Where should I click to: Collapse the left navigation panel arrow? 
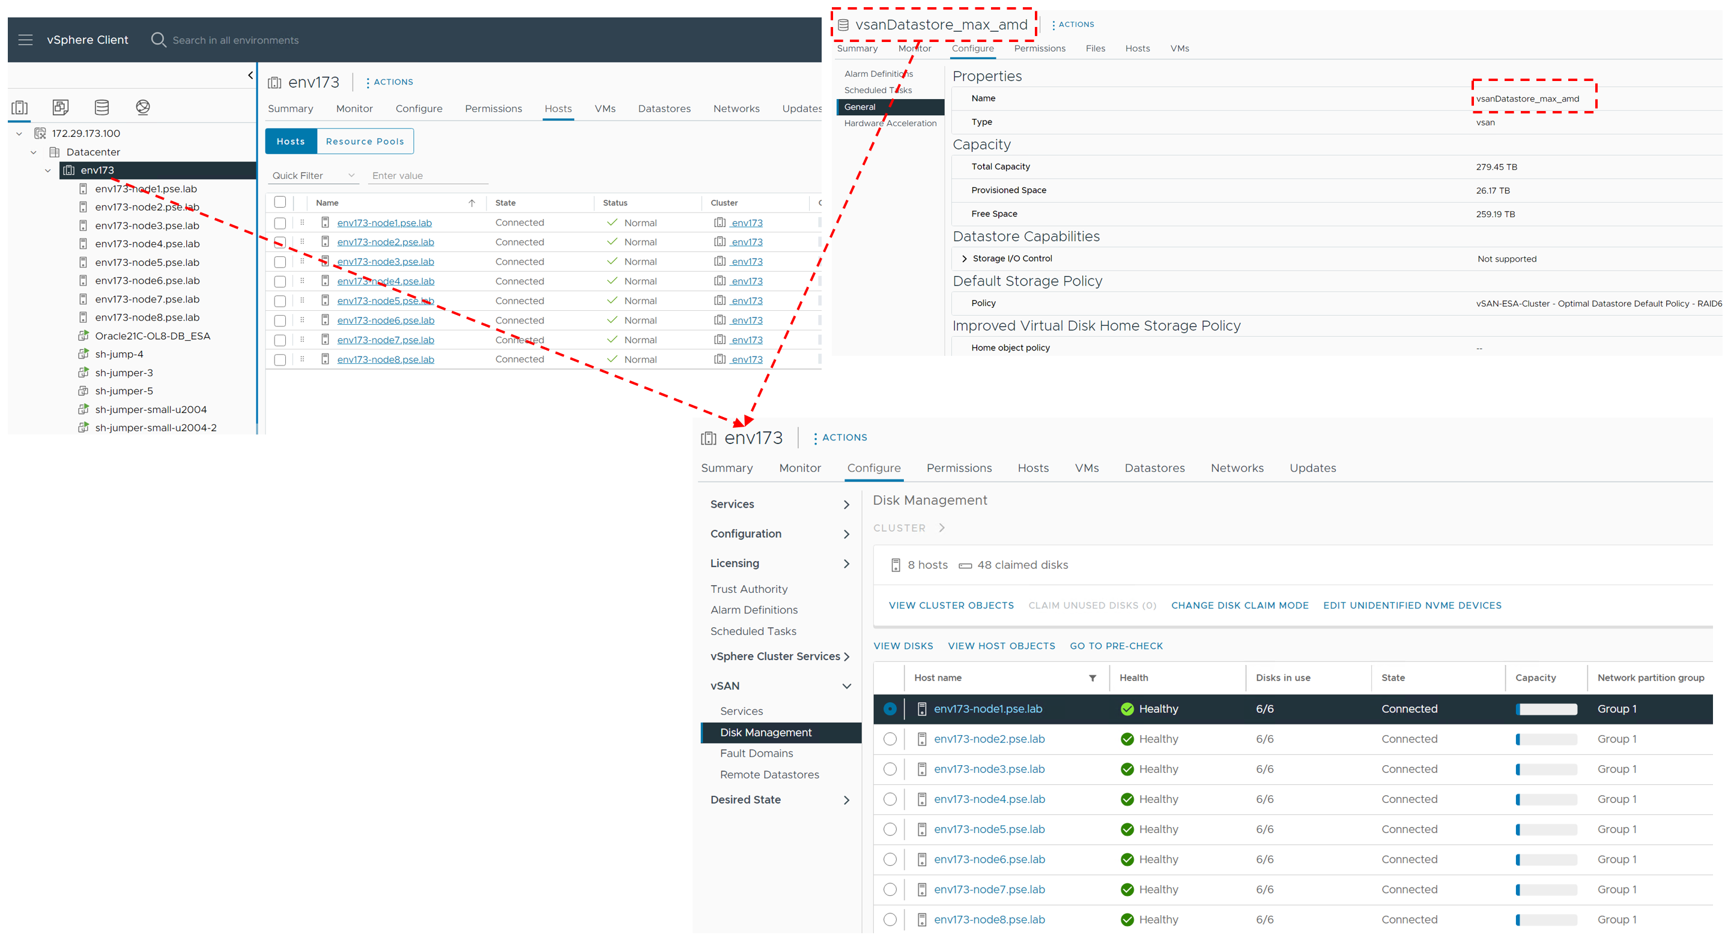[x=250, y=75]
